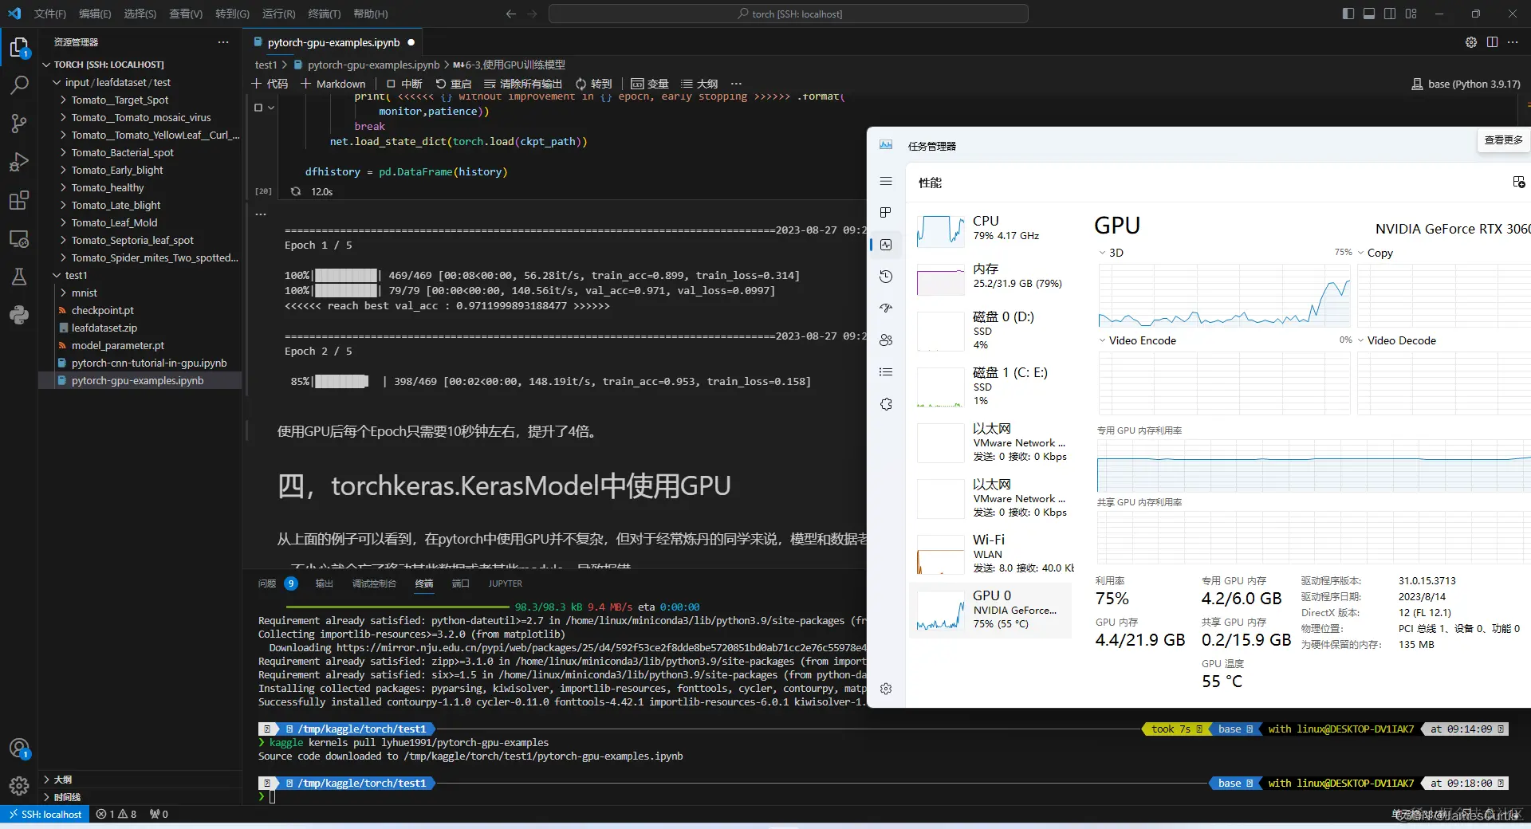Open the Manage gear in VS Code
Screen dimensions: 1531x829
point(19,787)
